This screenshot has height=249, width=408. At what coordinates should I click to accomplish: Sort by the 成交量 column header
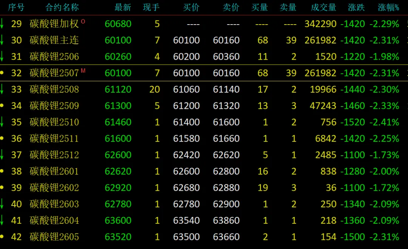[x=324, y=7]
